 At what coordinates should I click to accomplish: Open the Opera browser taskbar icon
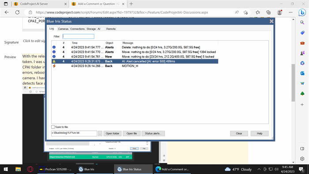[x=30, y=169]
